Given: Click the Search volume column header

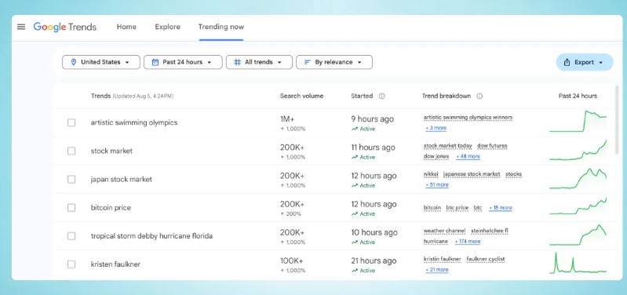Looking at the screenshot, I should point(301,96).
